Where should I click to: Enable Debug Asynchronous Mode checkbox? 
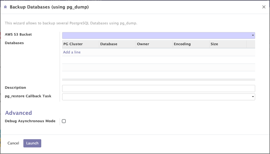click(64, 121)
